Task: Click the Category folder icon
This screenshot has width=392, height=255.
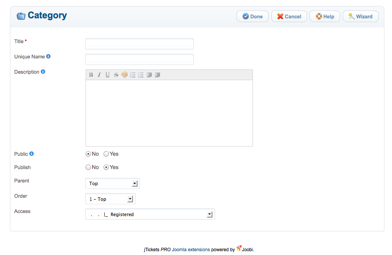Action: (21, 16)
